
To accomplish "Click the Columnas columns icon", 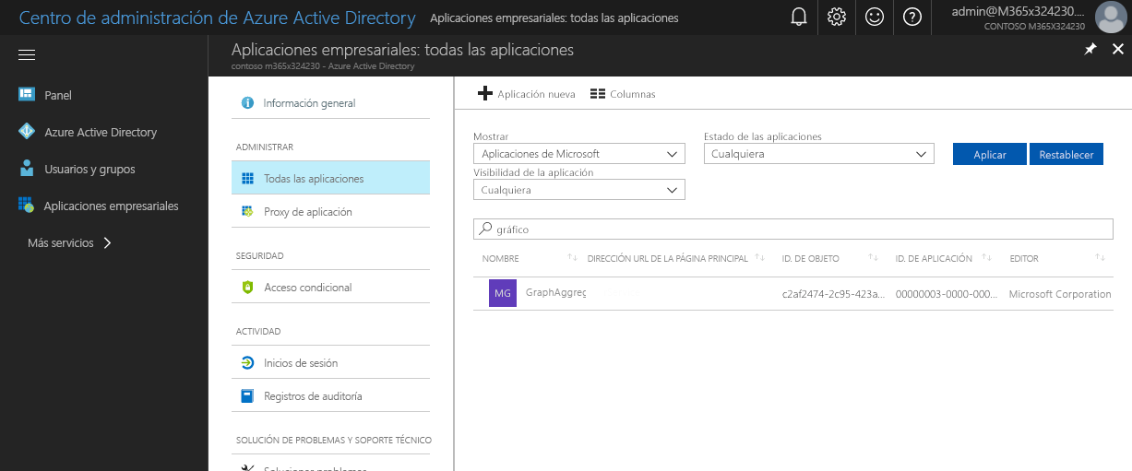I will point(597,94).
